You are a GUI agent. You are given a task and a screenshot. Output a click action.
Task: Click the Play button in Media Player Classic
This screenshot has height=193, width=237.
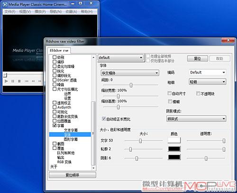6,81
